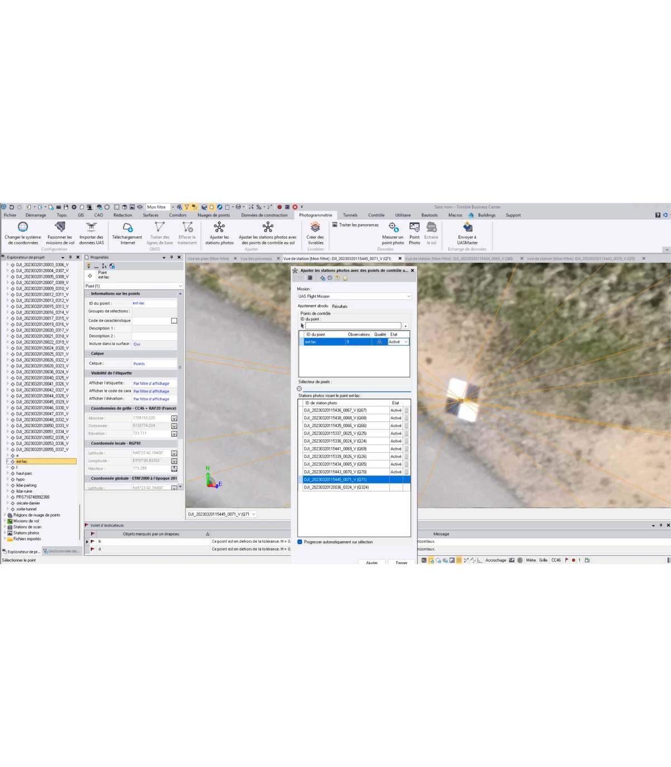
Task: Switch to the Photogrammétrie ribbon tab
Action: pyautogui.click(x=315, y=215)
